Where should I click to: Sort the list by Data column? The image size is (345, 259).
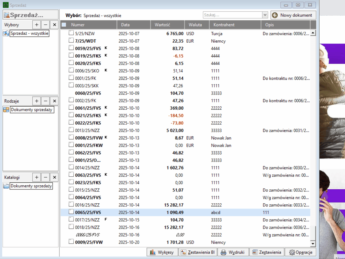133,25
